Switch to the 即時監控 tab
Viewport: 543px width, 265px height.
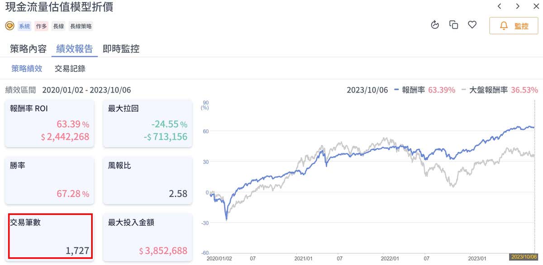[121, 49]
